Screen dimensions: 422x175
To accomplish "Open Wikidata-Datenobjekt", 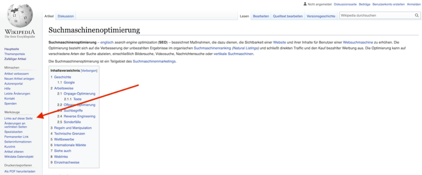I will (x=19, y=156).
